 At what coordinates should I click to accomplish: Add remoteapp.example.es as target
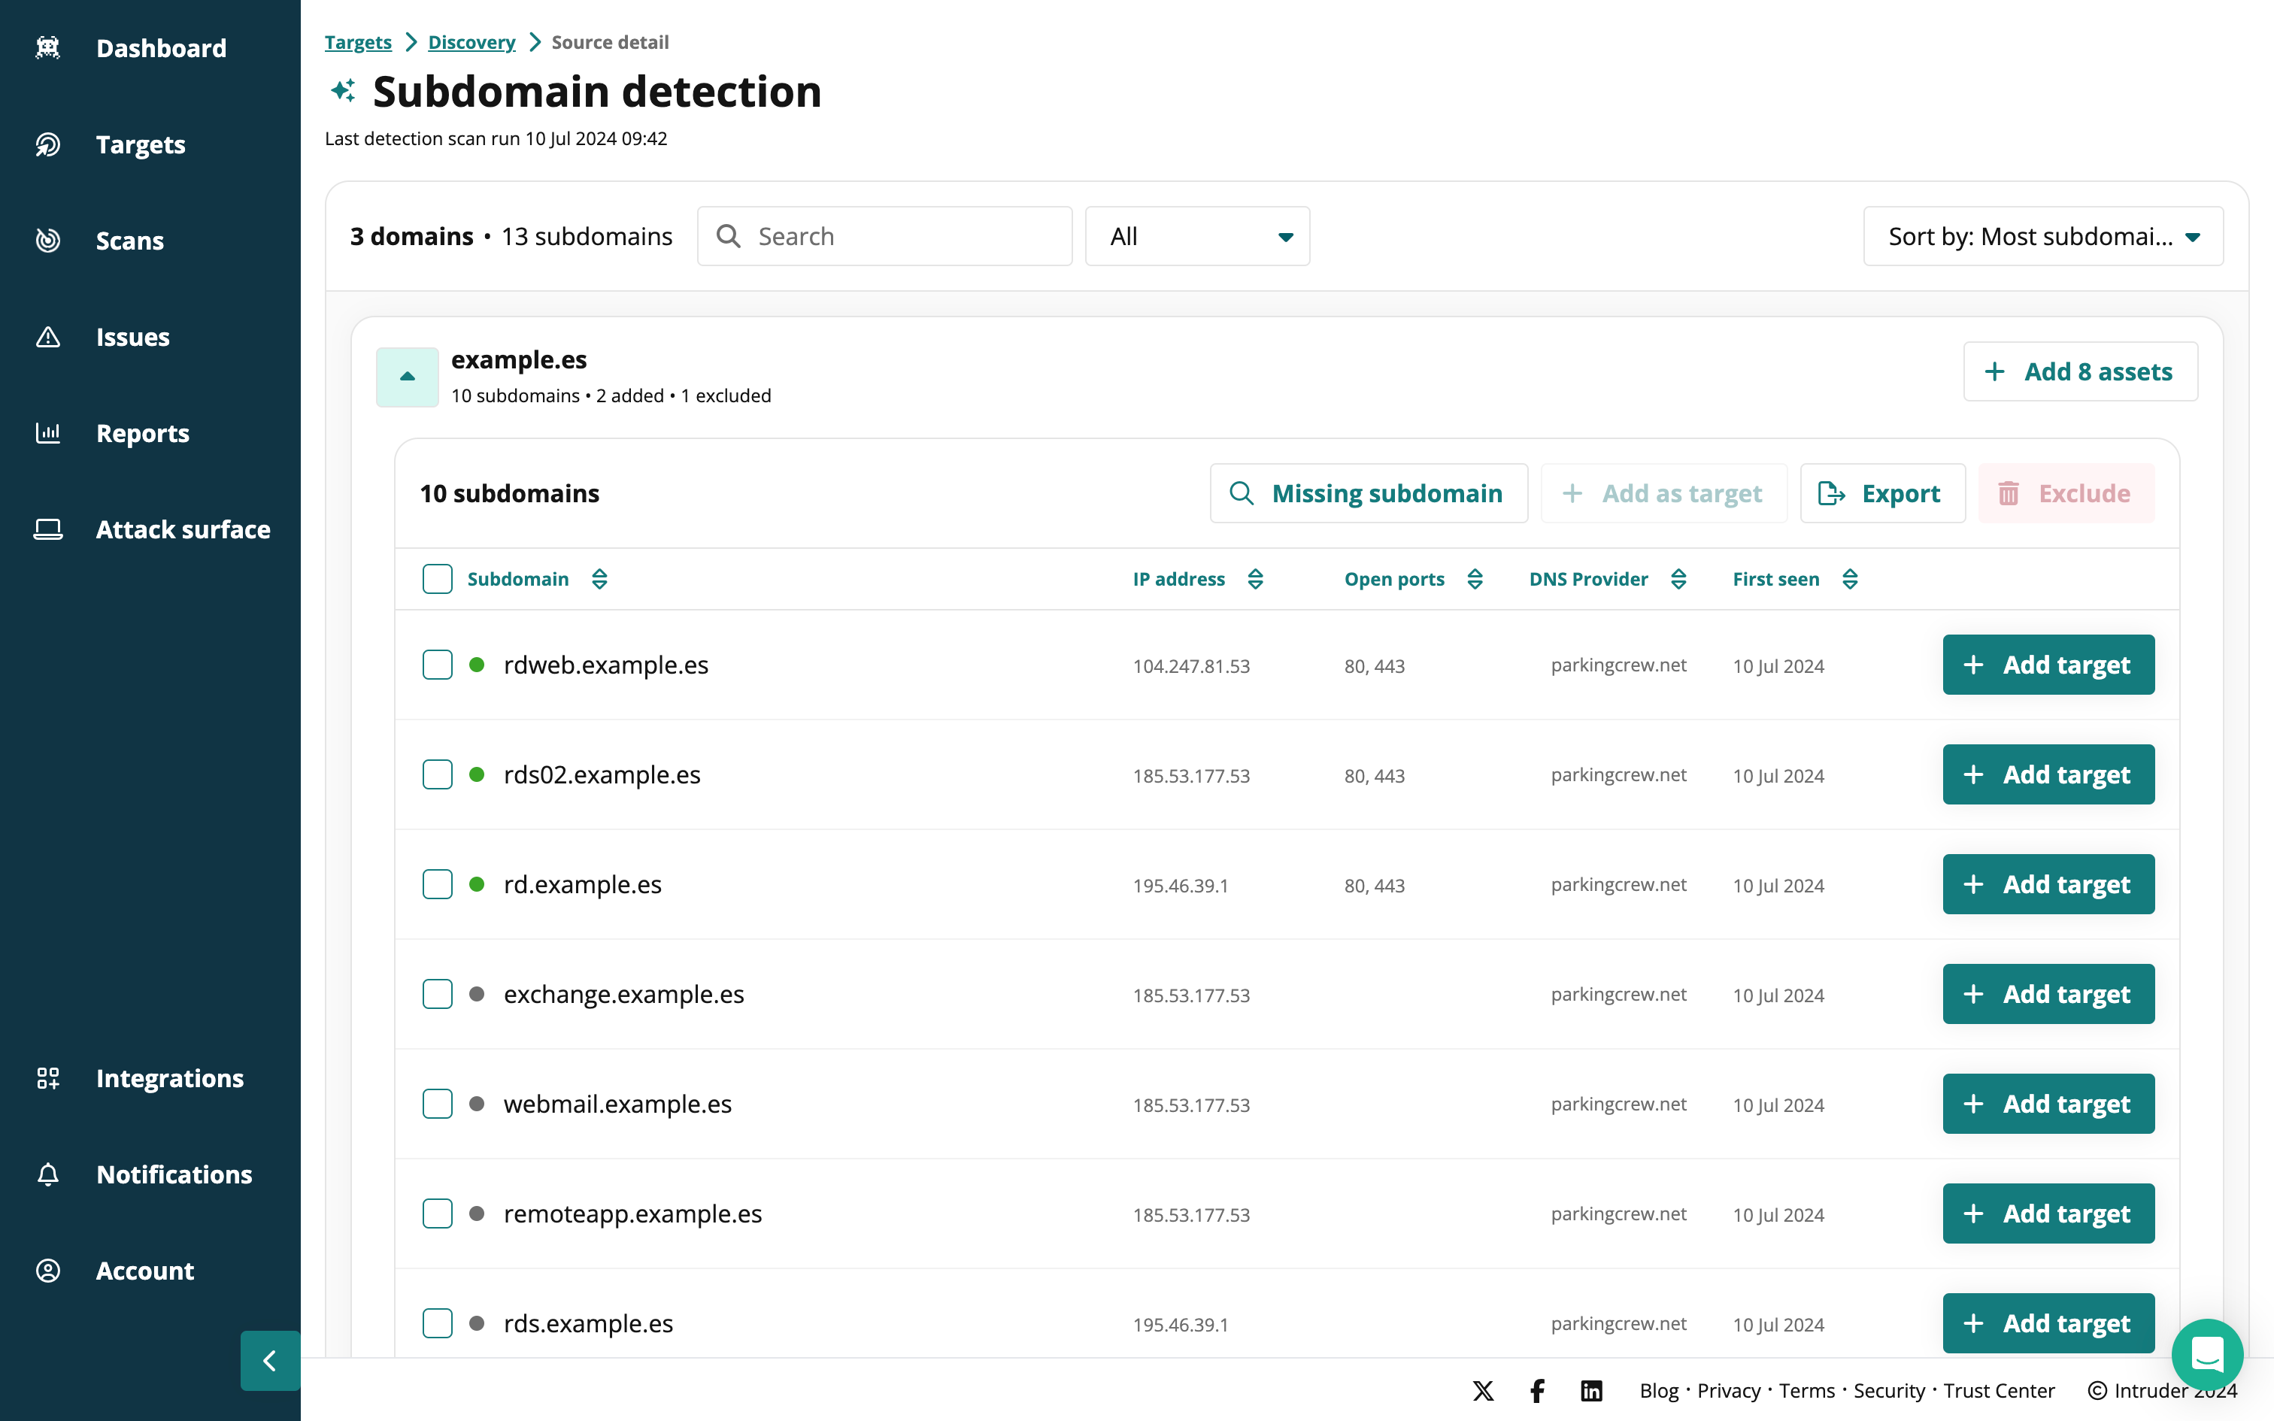(2048, 1213)
